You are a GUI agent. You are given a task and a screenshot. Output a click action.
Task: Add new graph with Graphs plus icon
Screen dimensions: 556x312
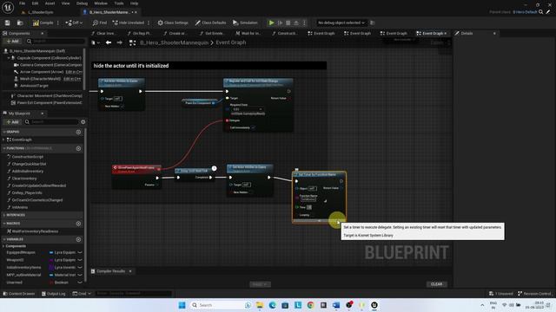[78, 132]
